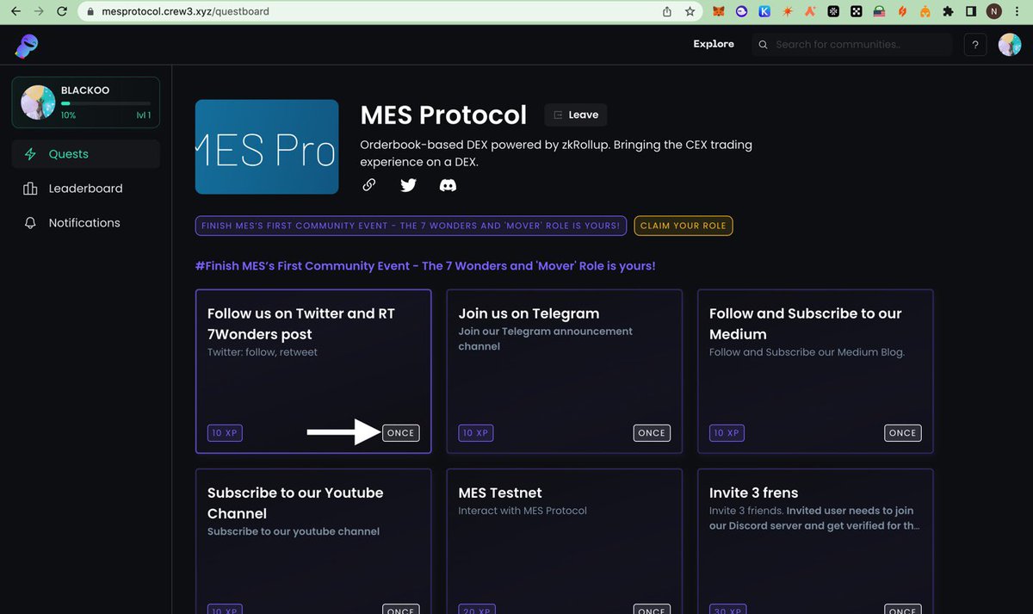
Task: Select Leaderboard in the sidebar
Action: (x=86, y=189)
